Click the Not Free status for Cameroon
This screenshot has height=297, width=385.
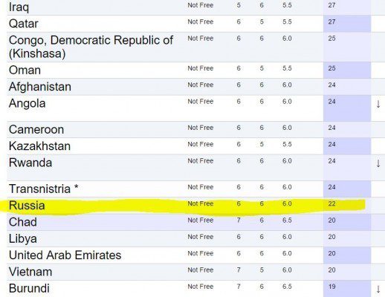pos(201,128)
